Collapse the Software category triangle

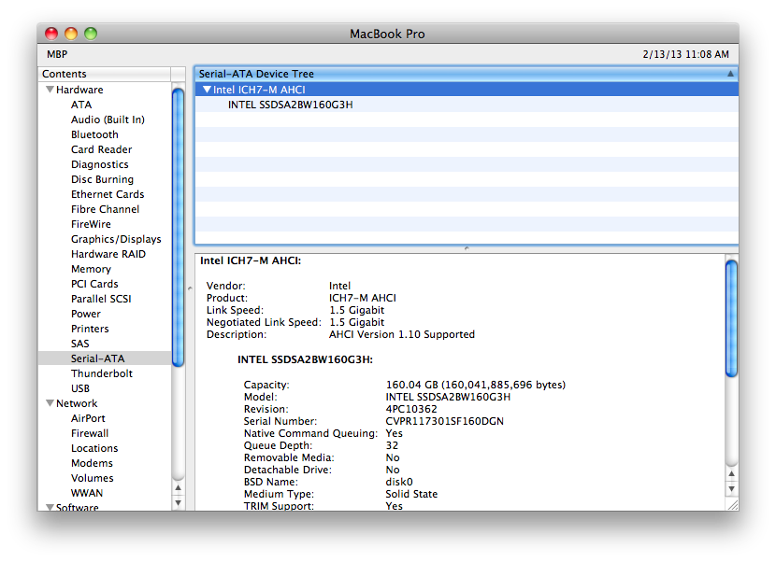(50, 507)
